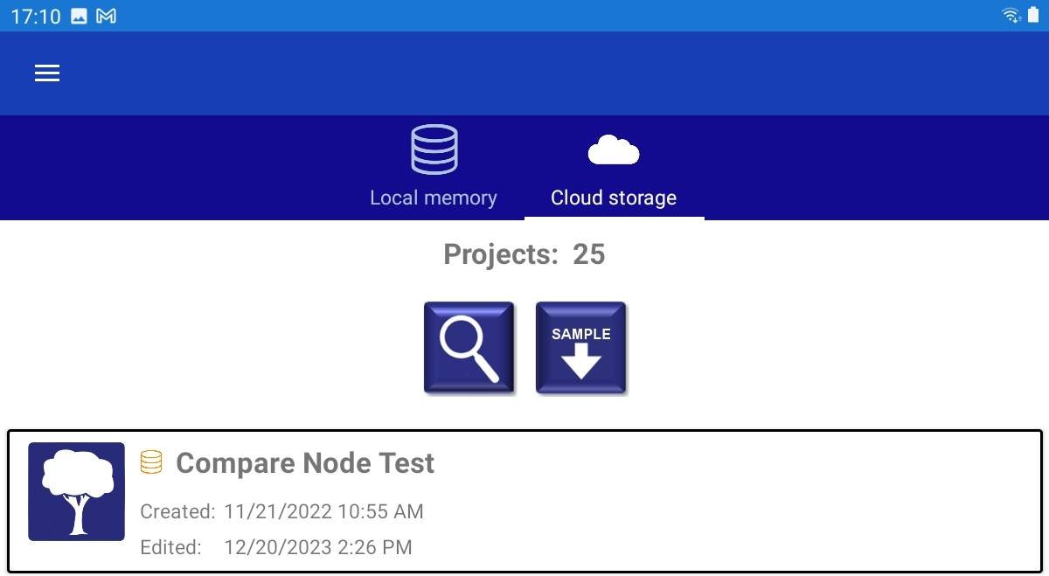Switch to the Local memory tab label
1049x576 pixels.
[x=434, y=198]
